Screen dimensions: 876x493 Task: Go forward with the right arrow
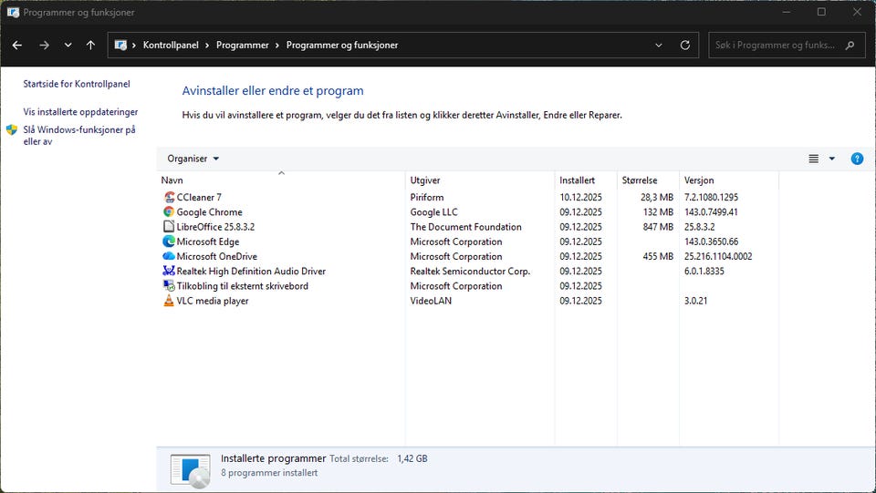point(44,46)
